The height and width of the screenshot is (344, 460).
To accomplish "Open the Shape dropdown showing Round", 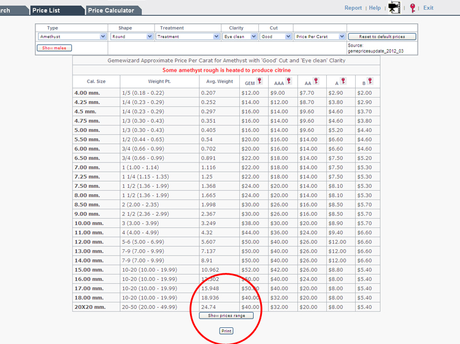I will [x=132, y=36].
